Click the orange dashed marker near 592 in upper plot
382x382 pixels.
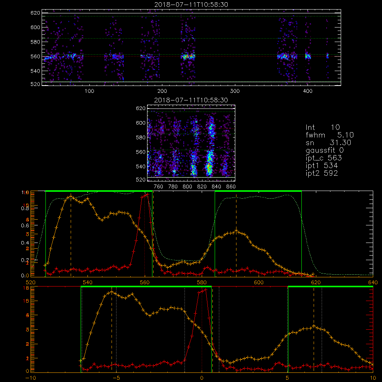(236, 235)
